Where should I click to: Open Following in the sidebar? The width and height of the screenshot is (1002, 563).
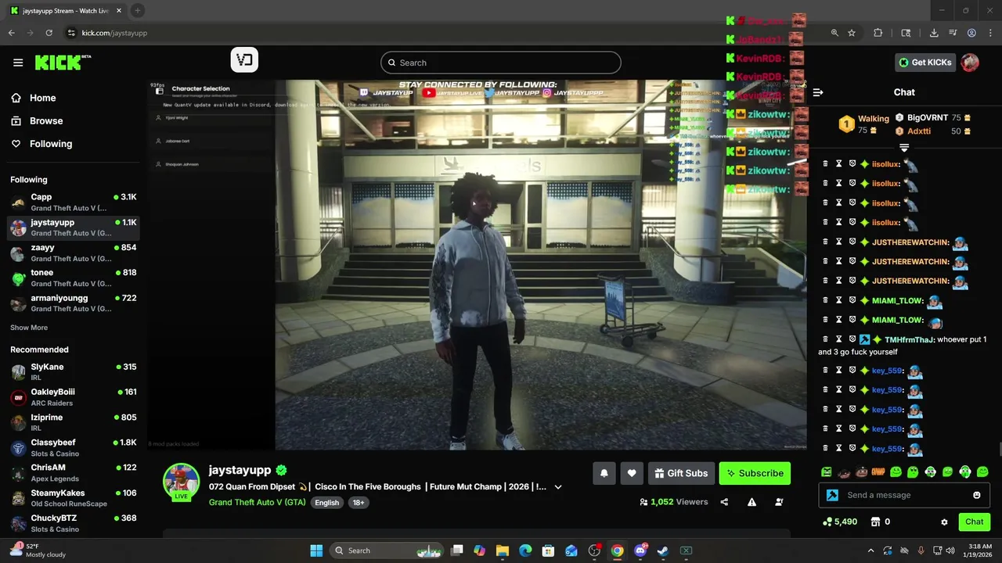[x=41, y=144]
